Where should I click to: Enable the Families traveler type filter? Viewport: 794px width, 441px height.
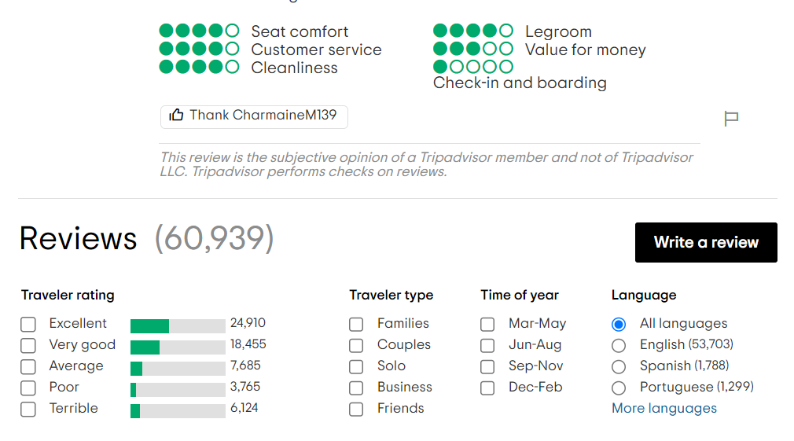356,324
